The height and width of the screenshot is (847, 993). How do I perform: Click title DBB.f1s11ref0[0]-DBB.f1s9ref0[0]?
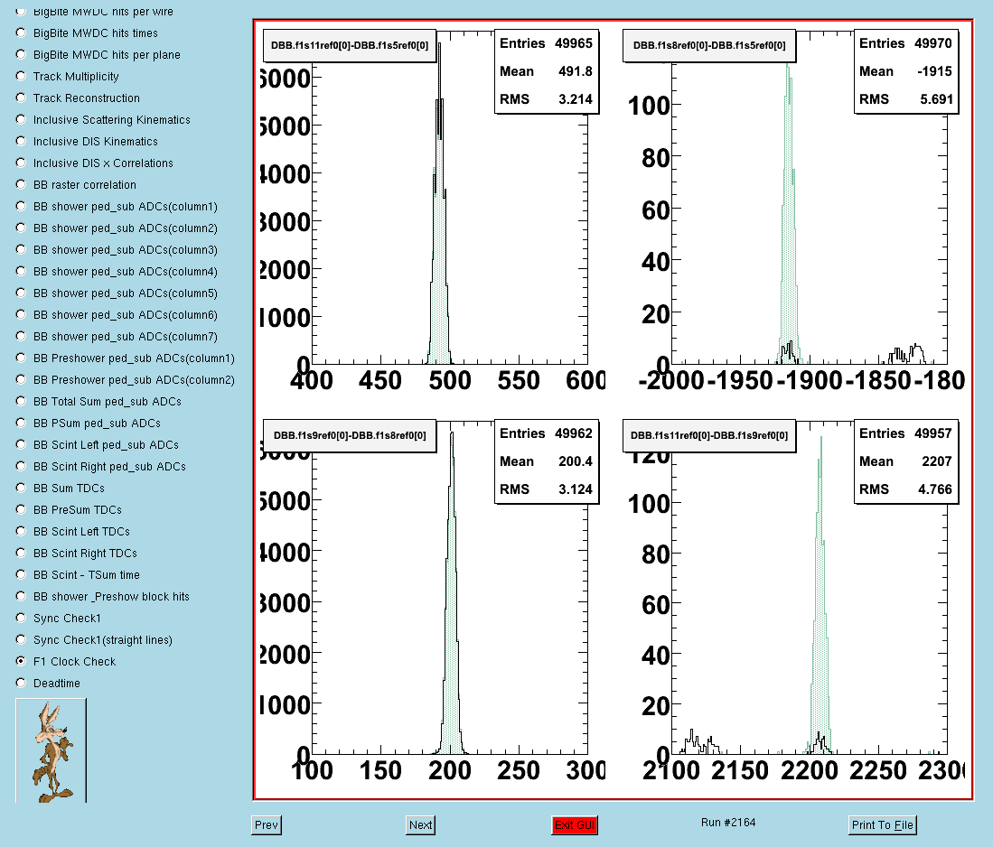tap(709, 435)
